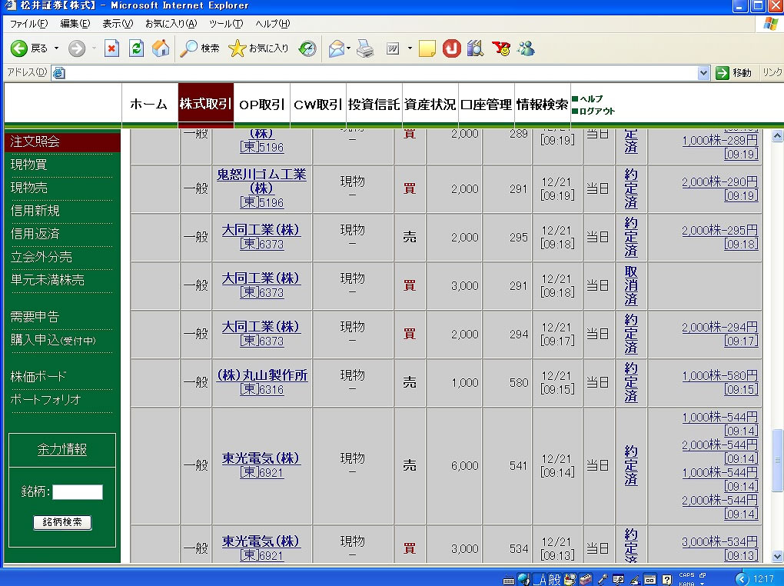Image resolution: width=784 pixels, height=586 pixels.
Task: Click the page icon in address bar
Action: pos(58,73)
